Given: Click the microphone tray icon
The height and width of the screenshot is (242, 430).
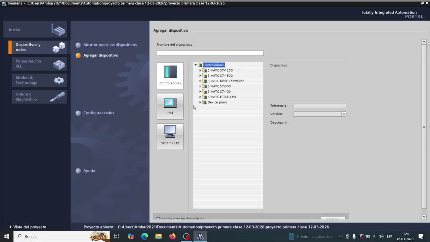Looking at the screenshot, I should 354,236.
